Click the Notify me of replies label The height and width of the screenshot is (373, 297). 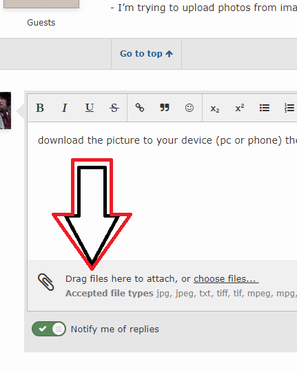point(115,329)
